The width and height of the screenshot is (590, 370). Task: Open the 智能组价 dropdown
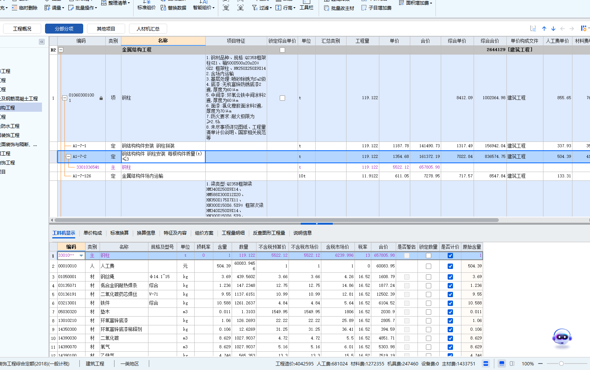click(204, 5)
